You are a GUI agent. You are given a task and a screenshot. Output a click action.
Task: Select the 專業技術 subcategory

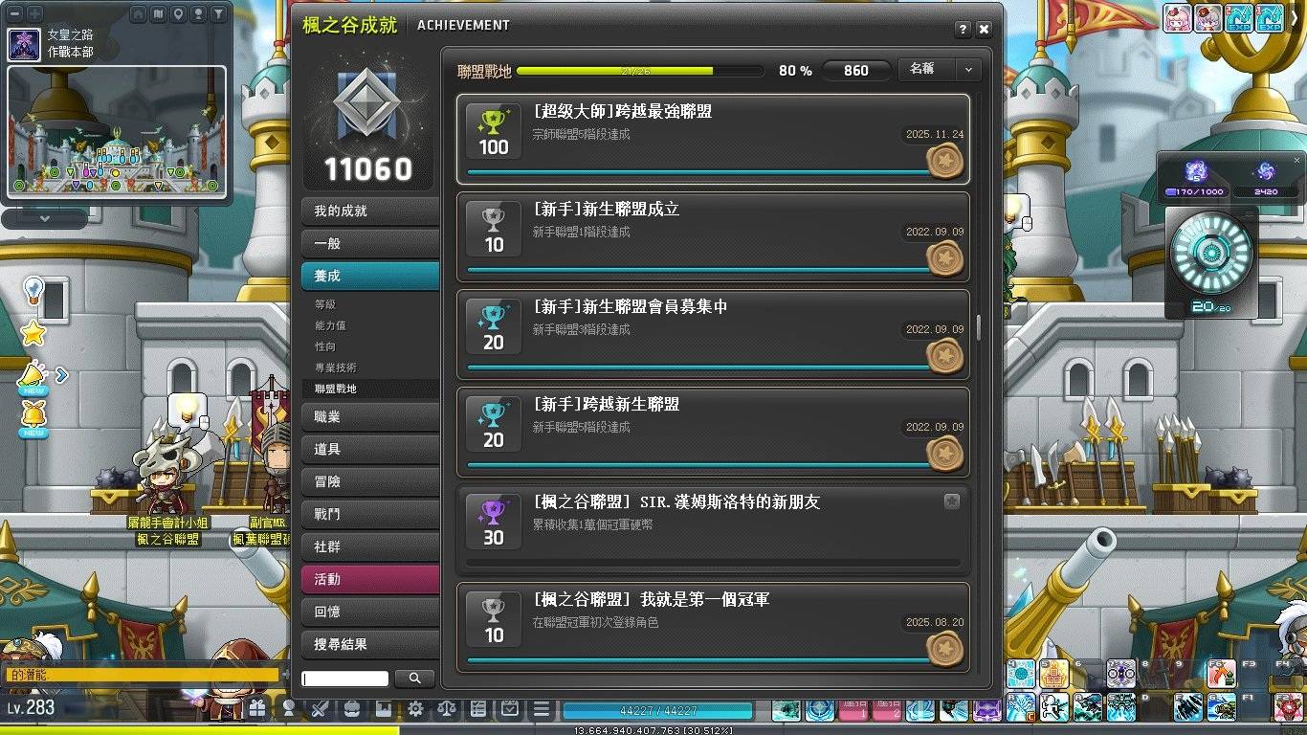click(x=336, y=367)
